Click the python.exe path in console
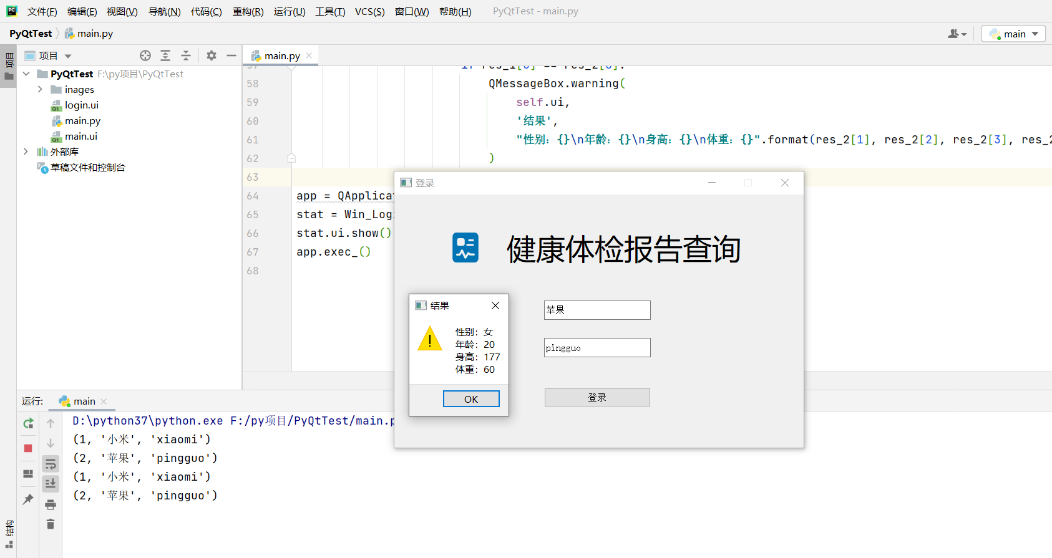Viewport: 1052px width, 558px height. tap(148, 421)
